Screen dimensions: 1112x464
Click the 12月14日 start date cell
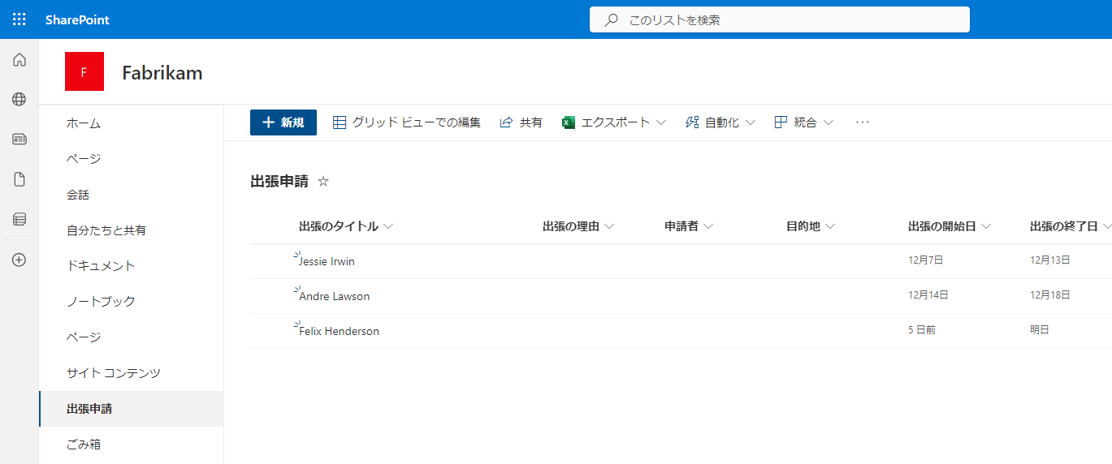[928, 295]
